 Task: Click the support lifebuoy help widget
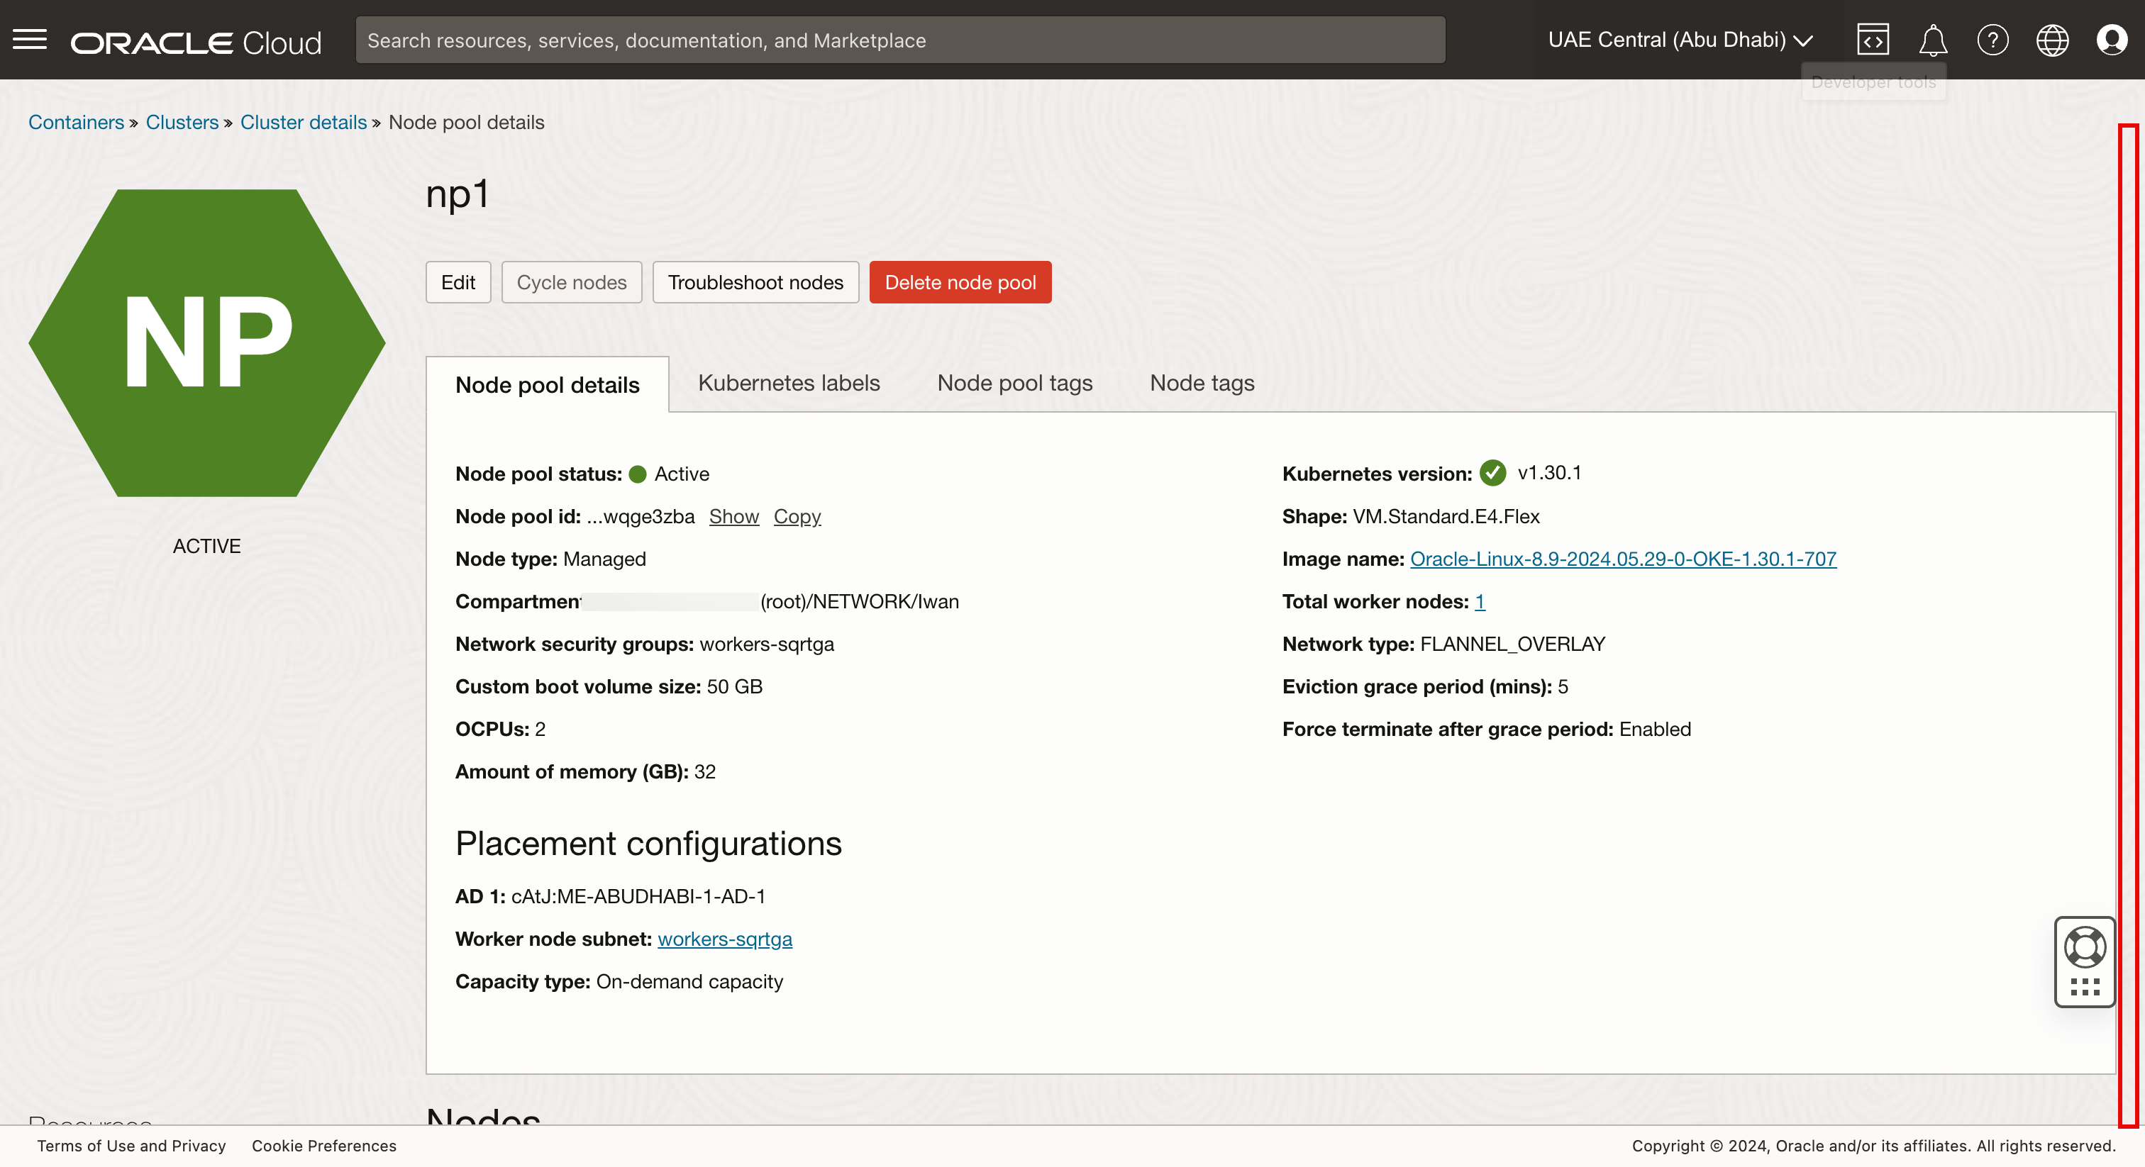click(x=2084, y=947)
